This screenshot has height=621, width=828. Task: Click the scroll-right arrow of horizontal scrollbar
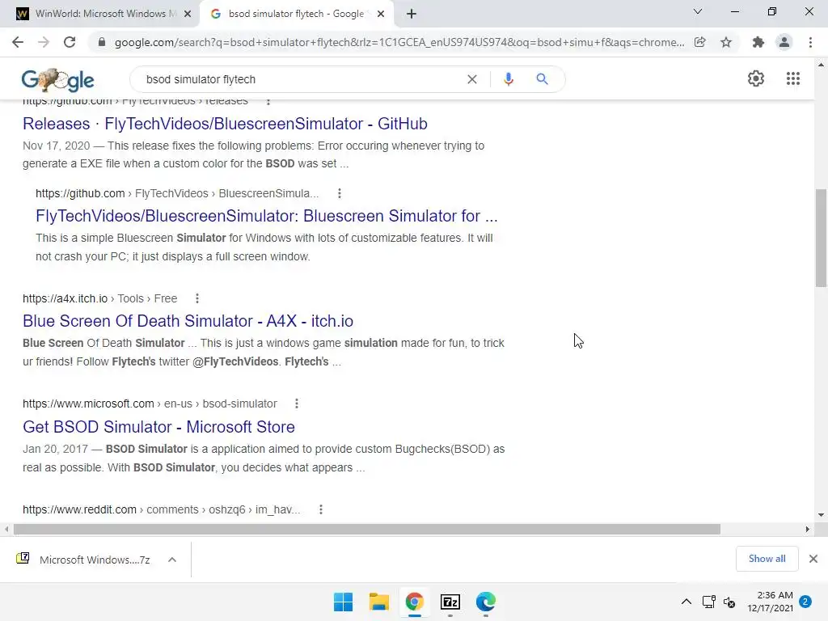(807, 529)
